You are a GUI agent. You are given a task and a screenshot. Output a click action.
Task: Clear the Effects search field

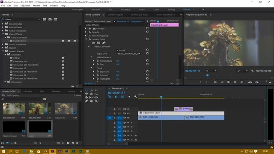pos(39,19)
